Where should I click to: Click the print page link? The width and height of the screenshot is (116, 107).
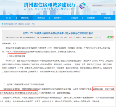pos(78,37)
